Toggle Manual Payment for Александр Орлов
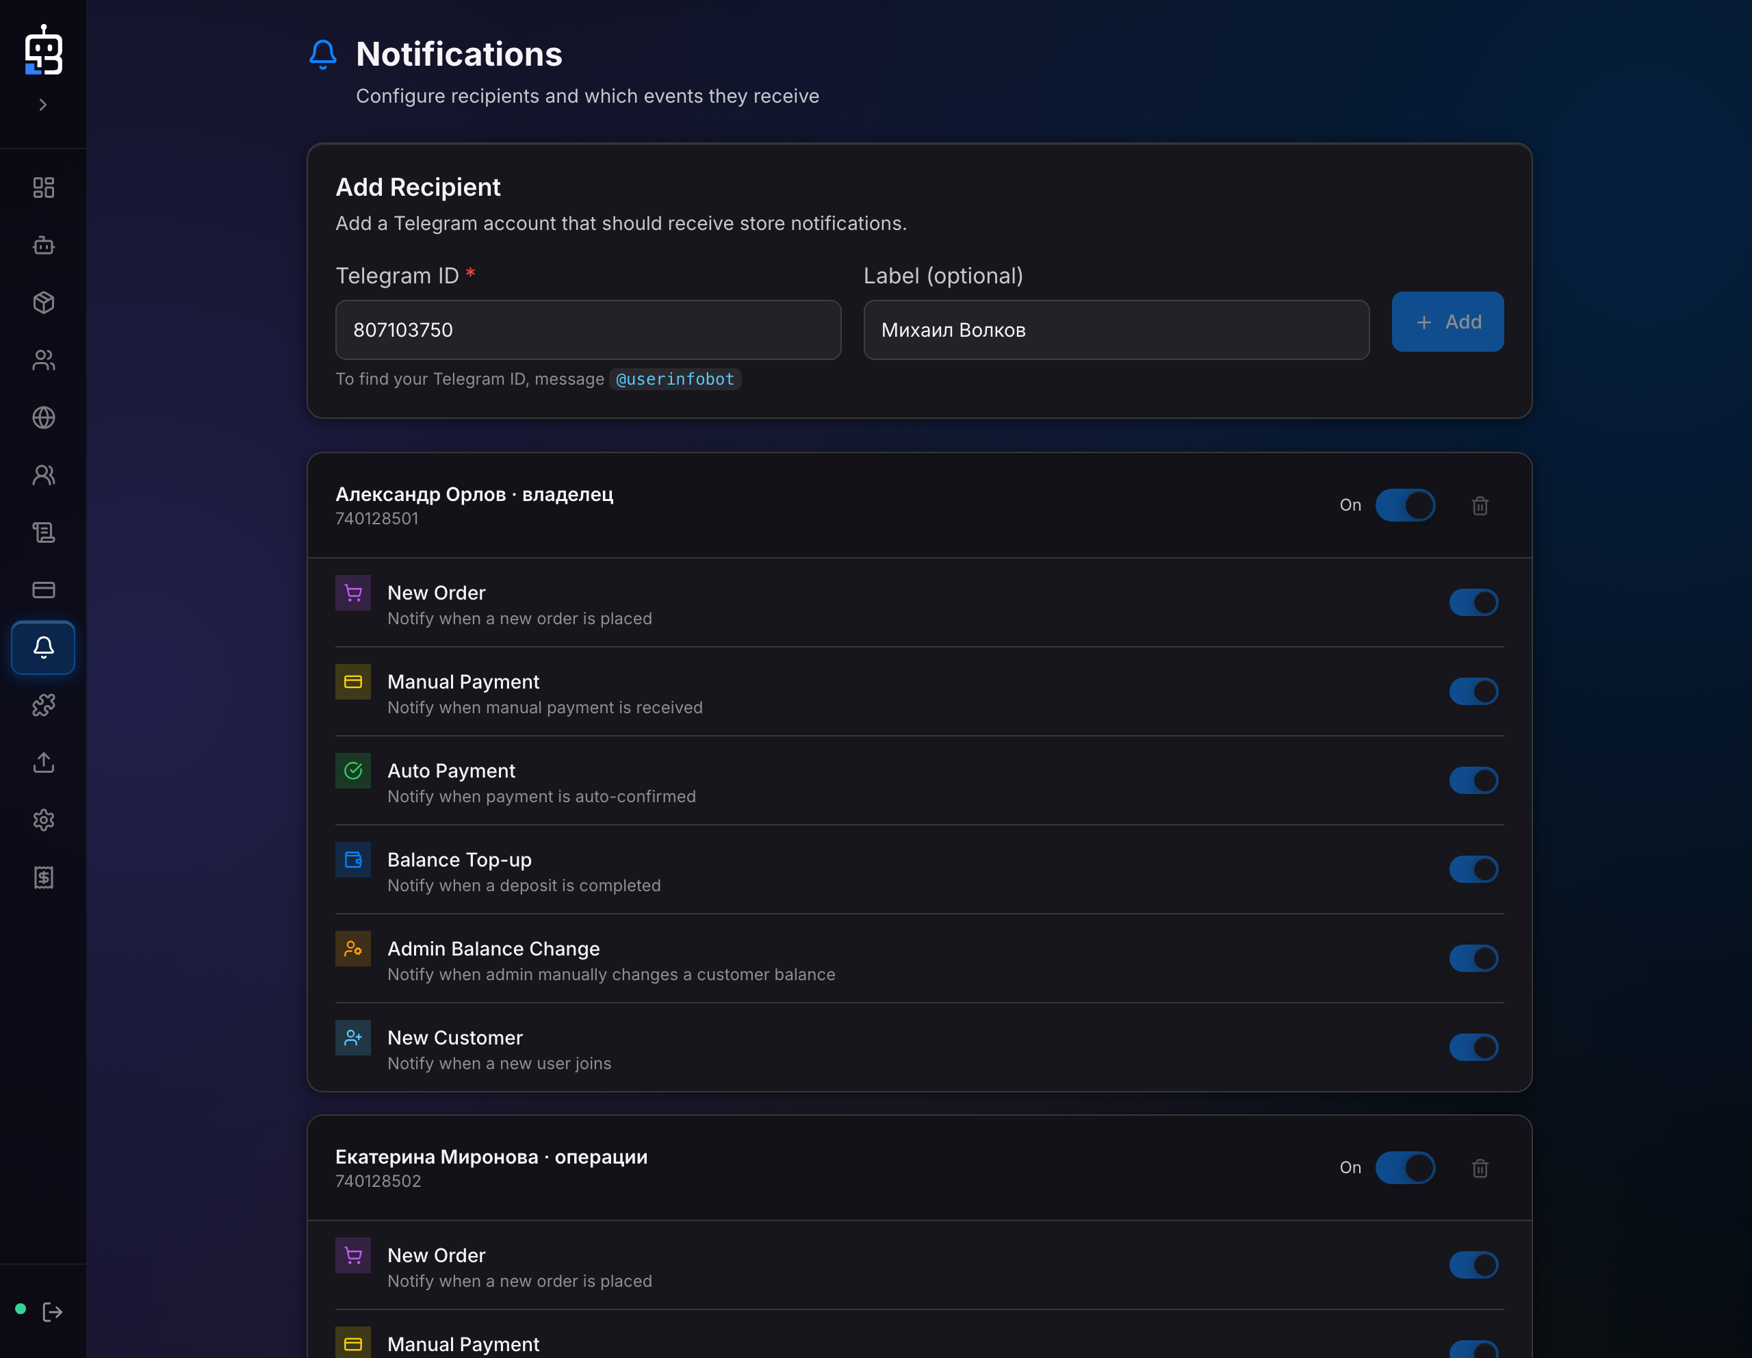 coord(1473,691)
